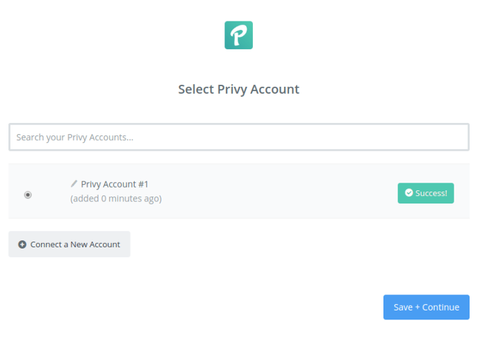Click the Privy Account #1 name label
480x341 pixels.
click(115, 184)
